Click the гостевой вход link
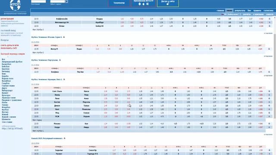Image resolution: width=276 pixels, height=155 pixels. pos(8,31)
